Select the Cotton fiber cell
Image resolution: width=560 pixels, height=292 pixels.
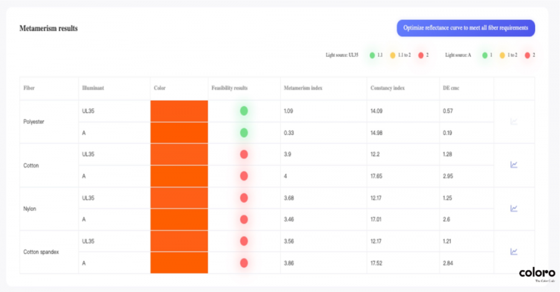49,166
